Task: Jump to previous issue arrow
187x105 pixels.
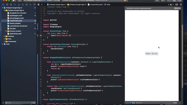Action: (x=169, y=5)
